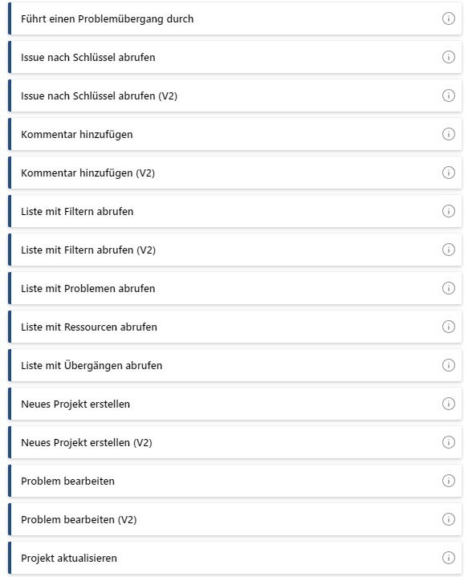Open info icon for Projekt aktualisieren
Image resolution: width=468 pixels, height=577 pixels.
click(x=448, y=558)
